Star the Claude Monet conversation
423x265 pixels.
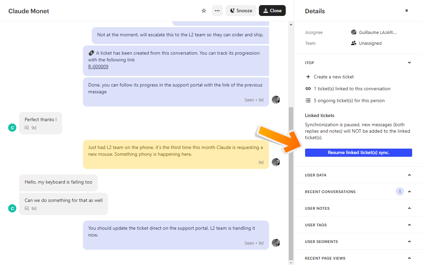tap(204, 11)
